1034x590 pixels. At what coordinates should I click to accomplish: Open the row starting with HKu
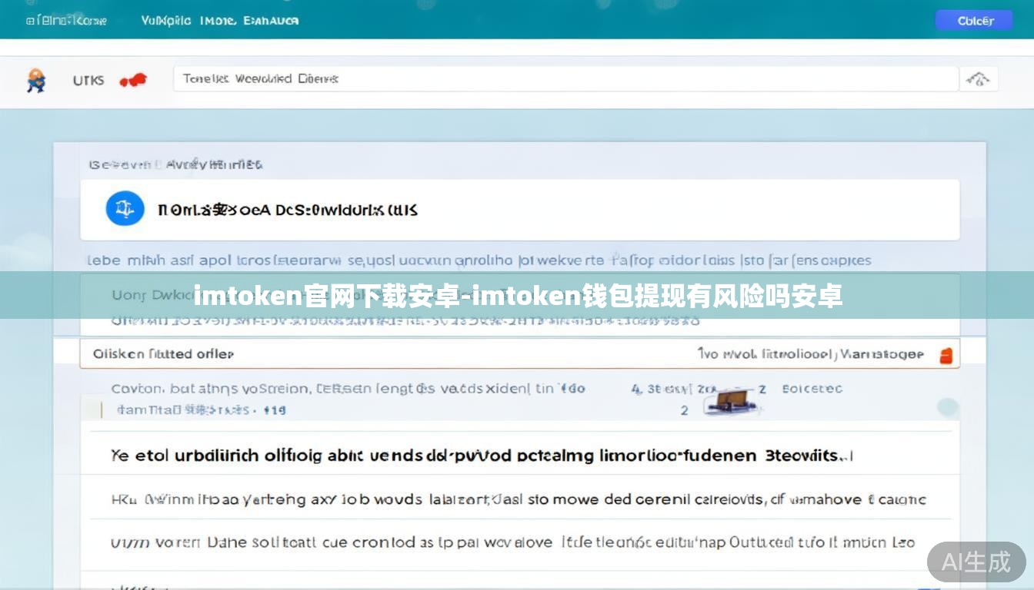(x=518, y=499)
